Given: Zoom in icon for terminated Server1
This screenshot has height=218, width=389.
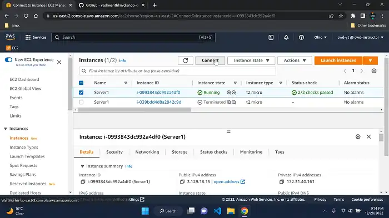Looking at the screenshot, I should [x=229, y=102].
